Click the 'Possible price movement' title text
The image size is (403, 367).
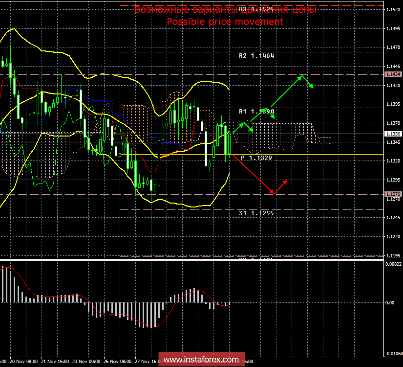[x=225, y=22]
